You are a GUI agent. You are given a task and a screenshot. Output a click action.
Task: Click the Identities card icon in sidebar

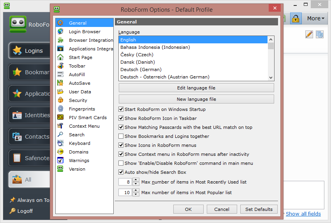pos(17,115)
